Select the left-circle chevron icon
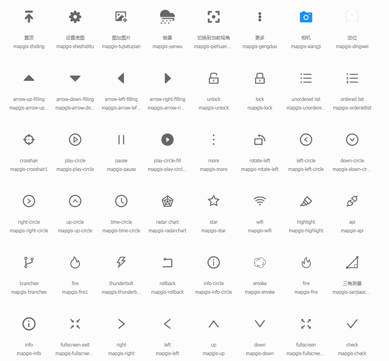The width and height of the screenshot is (389, 361). 306,140
